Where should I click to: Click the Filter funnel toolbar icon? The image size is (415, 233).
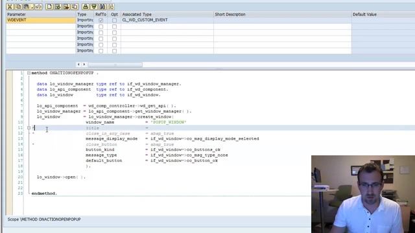pyautogui.click(x=93, y=6)
